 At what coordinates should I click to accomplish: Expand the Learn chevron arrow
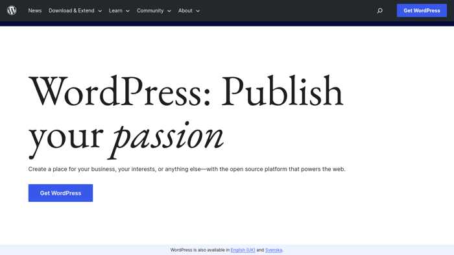tap(127, 11)
